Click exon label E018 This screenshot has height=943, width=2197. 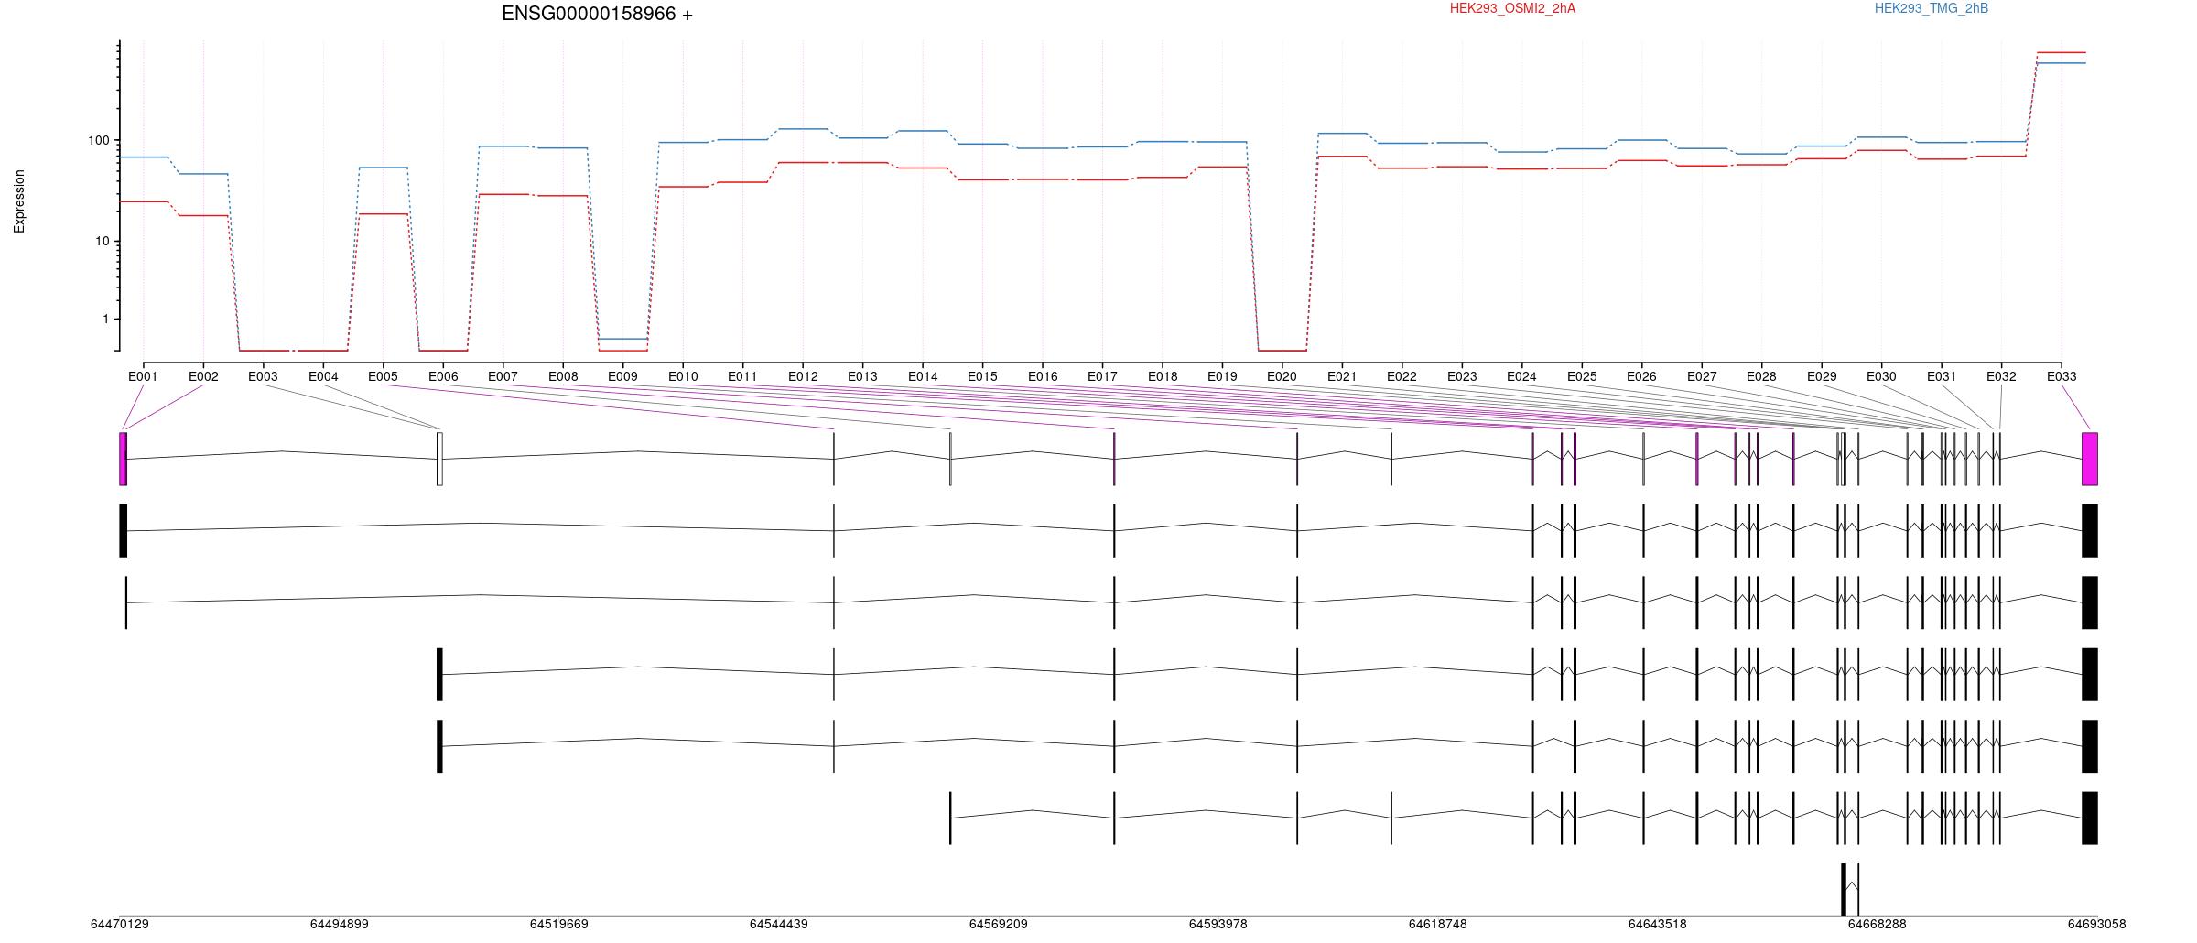1163,376
